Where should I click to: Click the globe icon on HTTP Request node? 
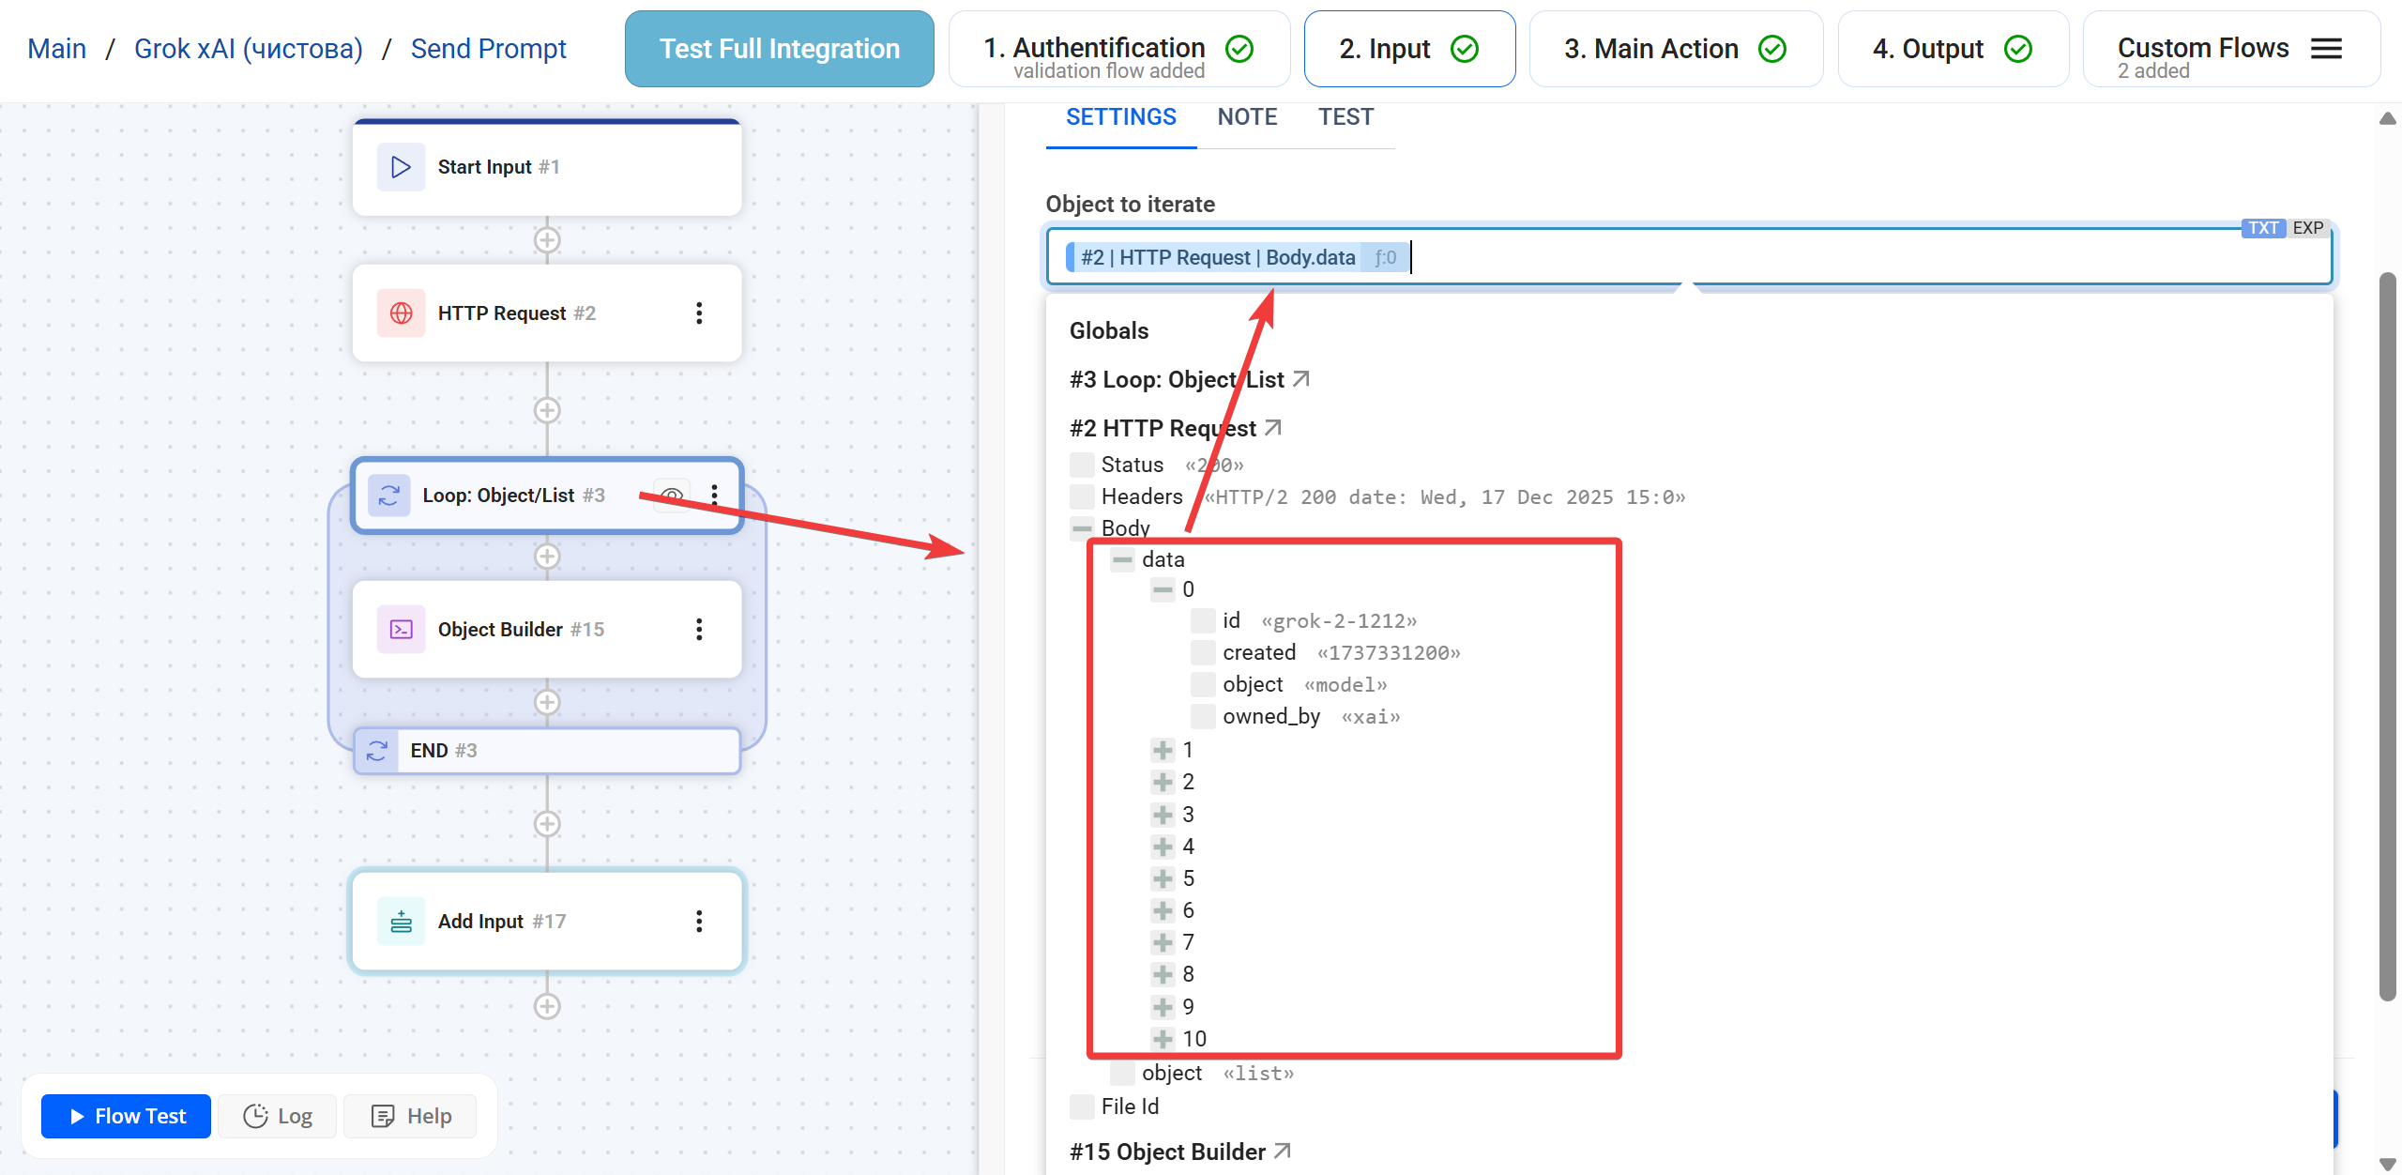[401, 313]
